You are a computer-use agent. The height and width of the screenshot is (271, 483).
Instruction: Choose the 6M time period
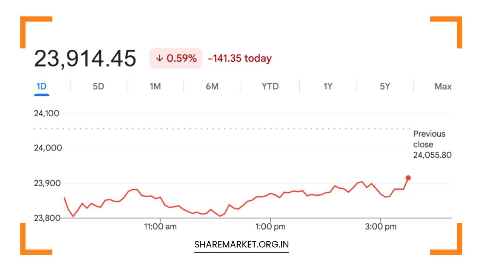click(212, 87)
